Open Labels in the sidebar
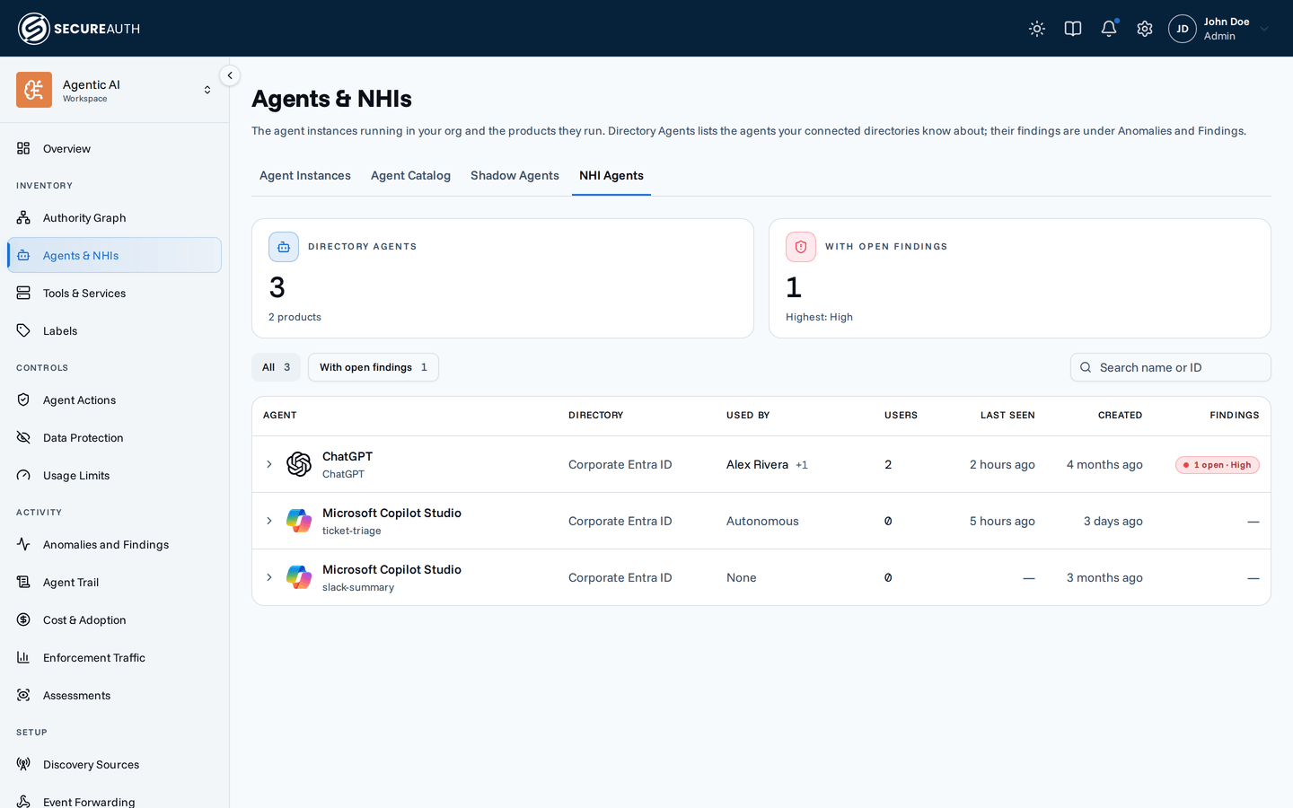This screenshot has height=808, width=1293. point(114,330)
